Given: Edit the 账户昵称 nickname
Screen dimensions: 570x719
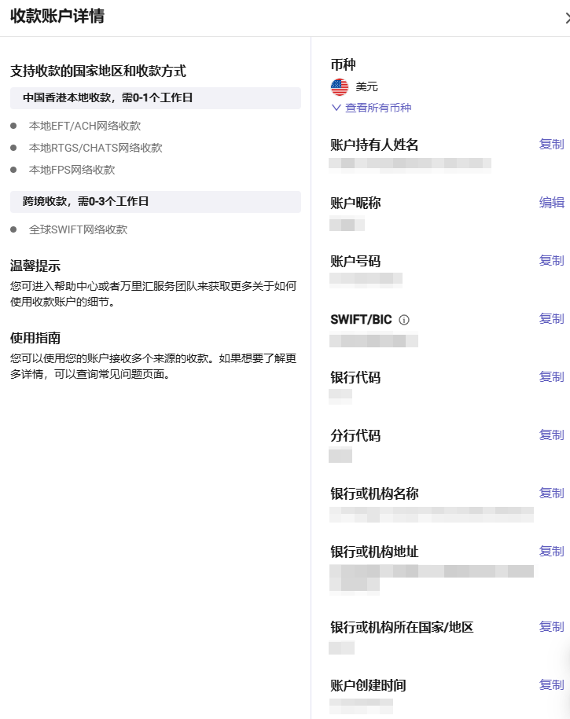Looking at the screenshot, I should [x=551, y=203].
